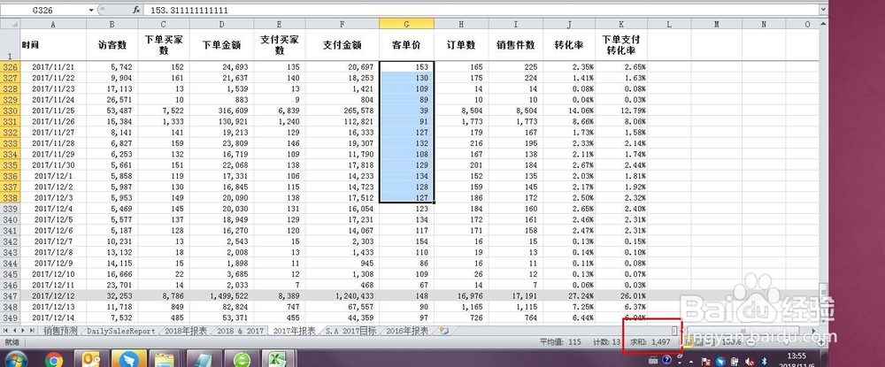Select column D header
885x367 pixels.
(x=221, y=24)
